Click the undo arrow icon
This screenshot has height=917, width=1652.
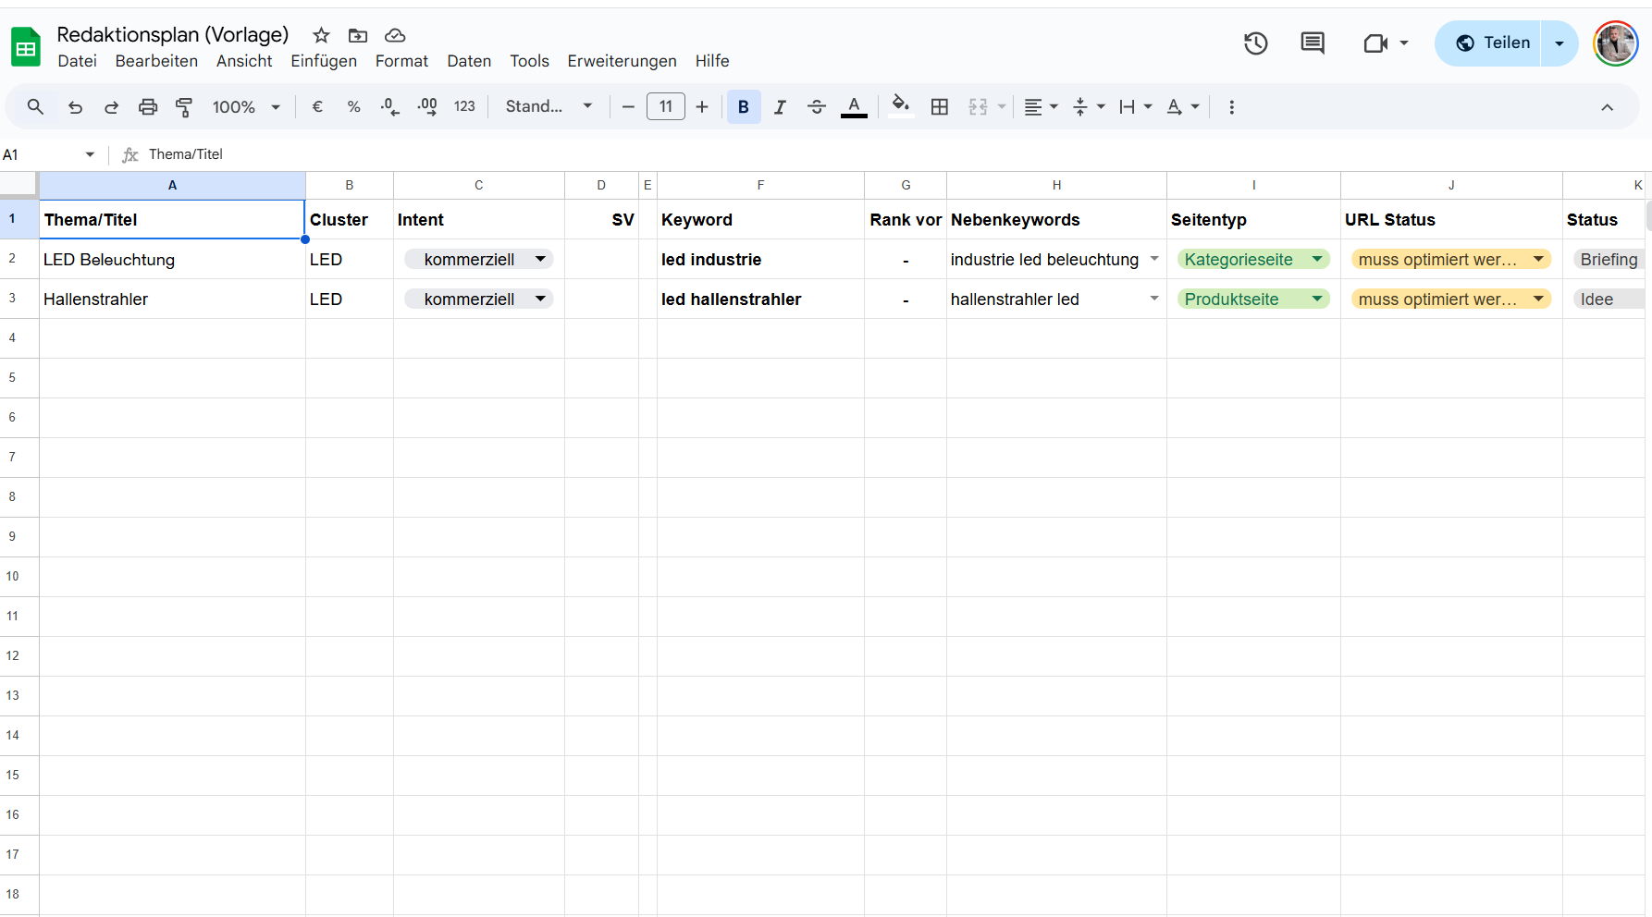(x=76, y=107)
